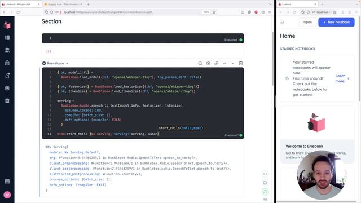Screen dimensions: 361x203
Task: Click the Home heading in right window
Action: click(288, 36)
